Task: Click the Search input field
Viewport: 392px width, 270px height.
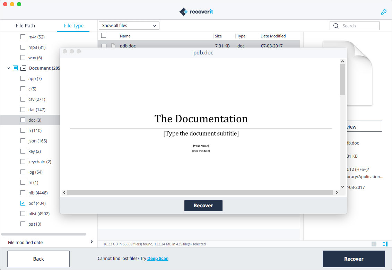Action: click(x=355, y=26)
